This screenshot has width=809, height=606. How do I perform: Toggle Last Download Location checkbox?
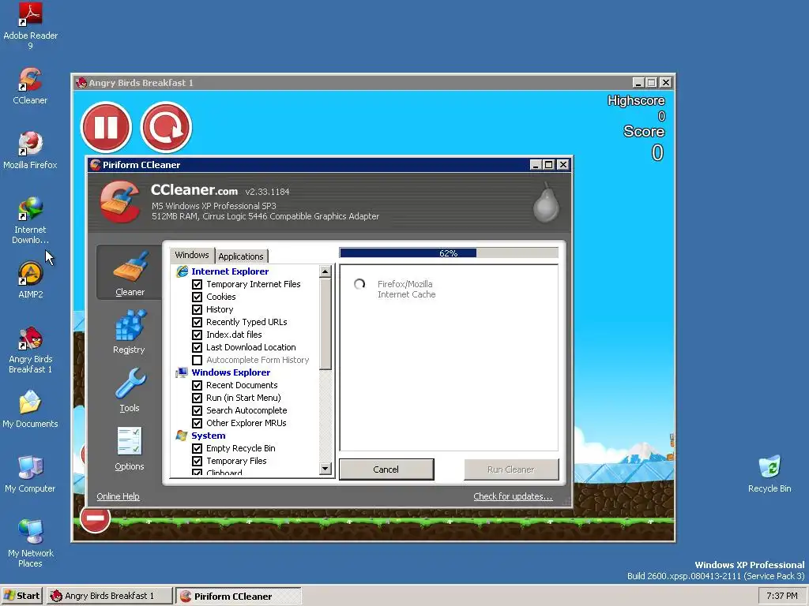click(197, 347)
